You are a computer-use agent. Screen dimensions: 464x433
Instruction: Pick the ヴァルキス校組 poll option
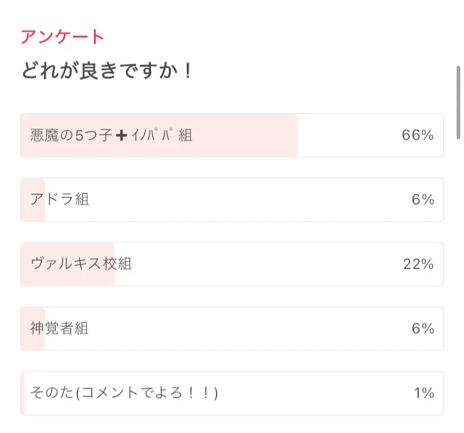pos(81,264)
